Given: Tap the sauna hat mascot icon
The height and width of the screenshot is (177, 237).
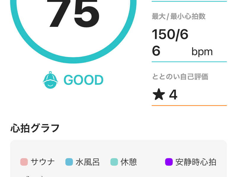Looking at the screenshot, I should point(50,80).
